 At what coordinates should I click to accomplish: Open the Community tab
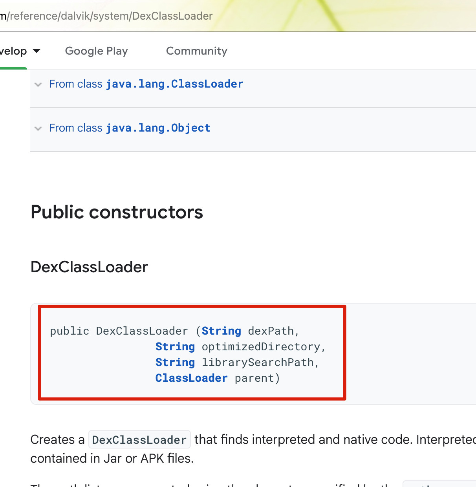coord(196,51)
